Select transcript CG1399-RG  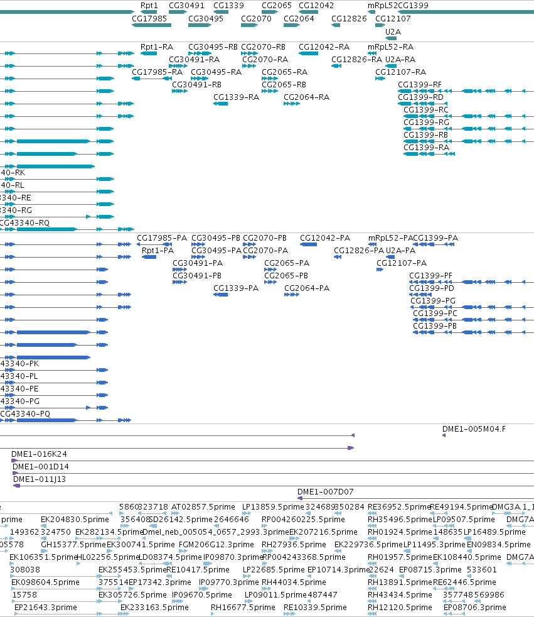point(426,123)
